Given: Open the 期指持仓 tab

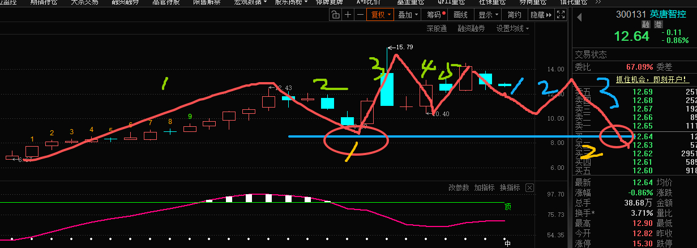Looking at the screenshot, I should point(43,2).
